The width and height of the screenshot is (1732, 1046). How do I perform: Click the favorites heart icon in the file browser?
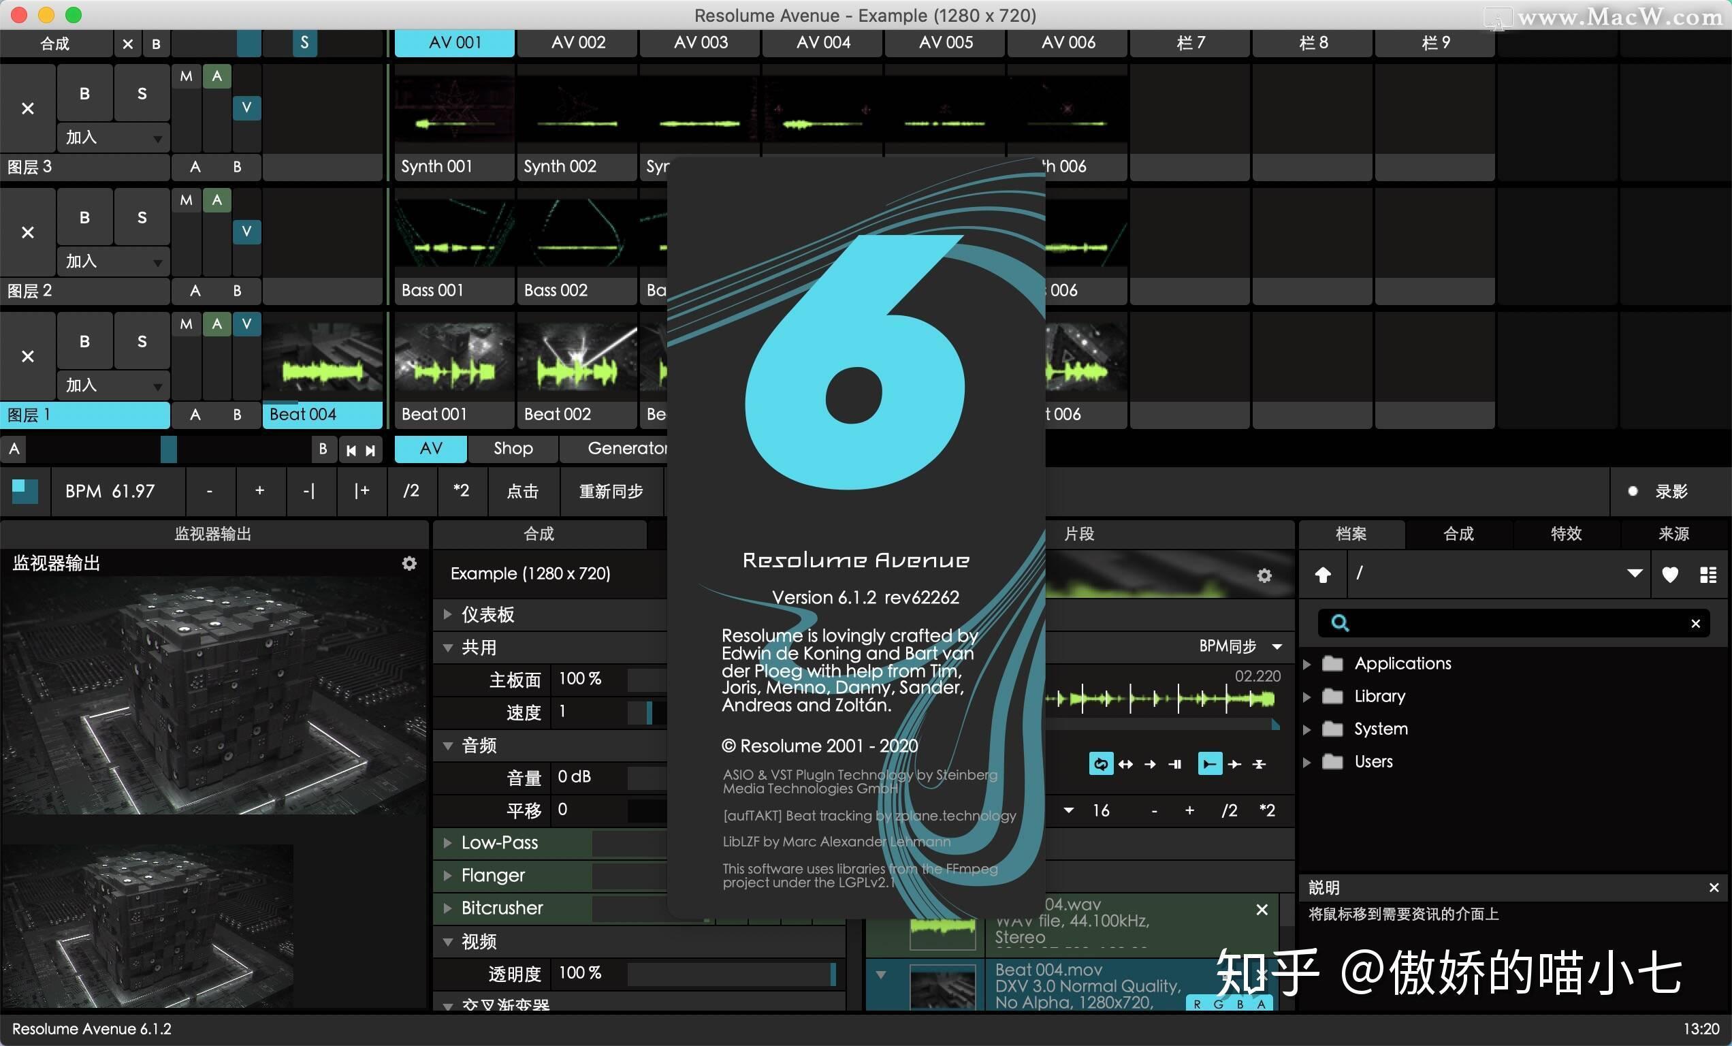[x=1671, y=574]
